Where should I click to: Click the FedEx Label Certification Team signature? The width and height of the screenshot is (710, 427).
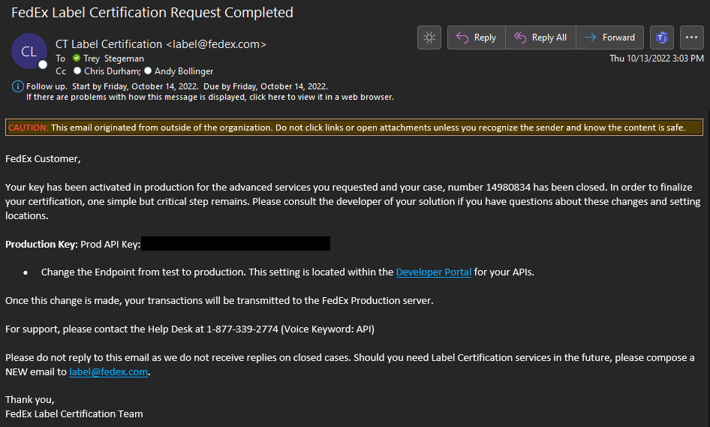pos(74,414)
